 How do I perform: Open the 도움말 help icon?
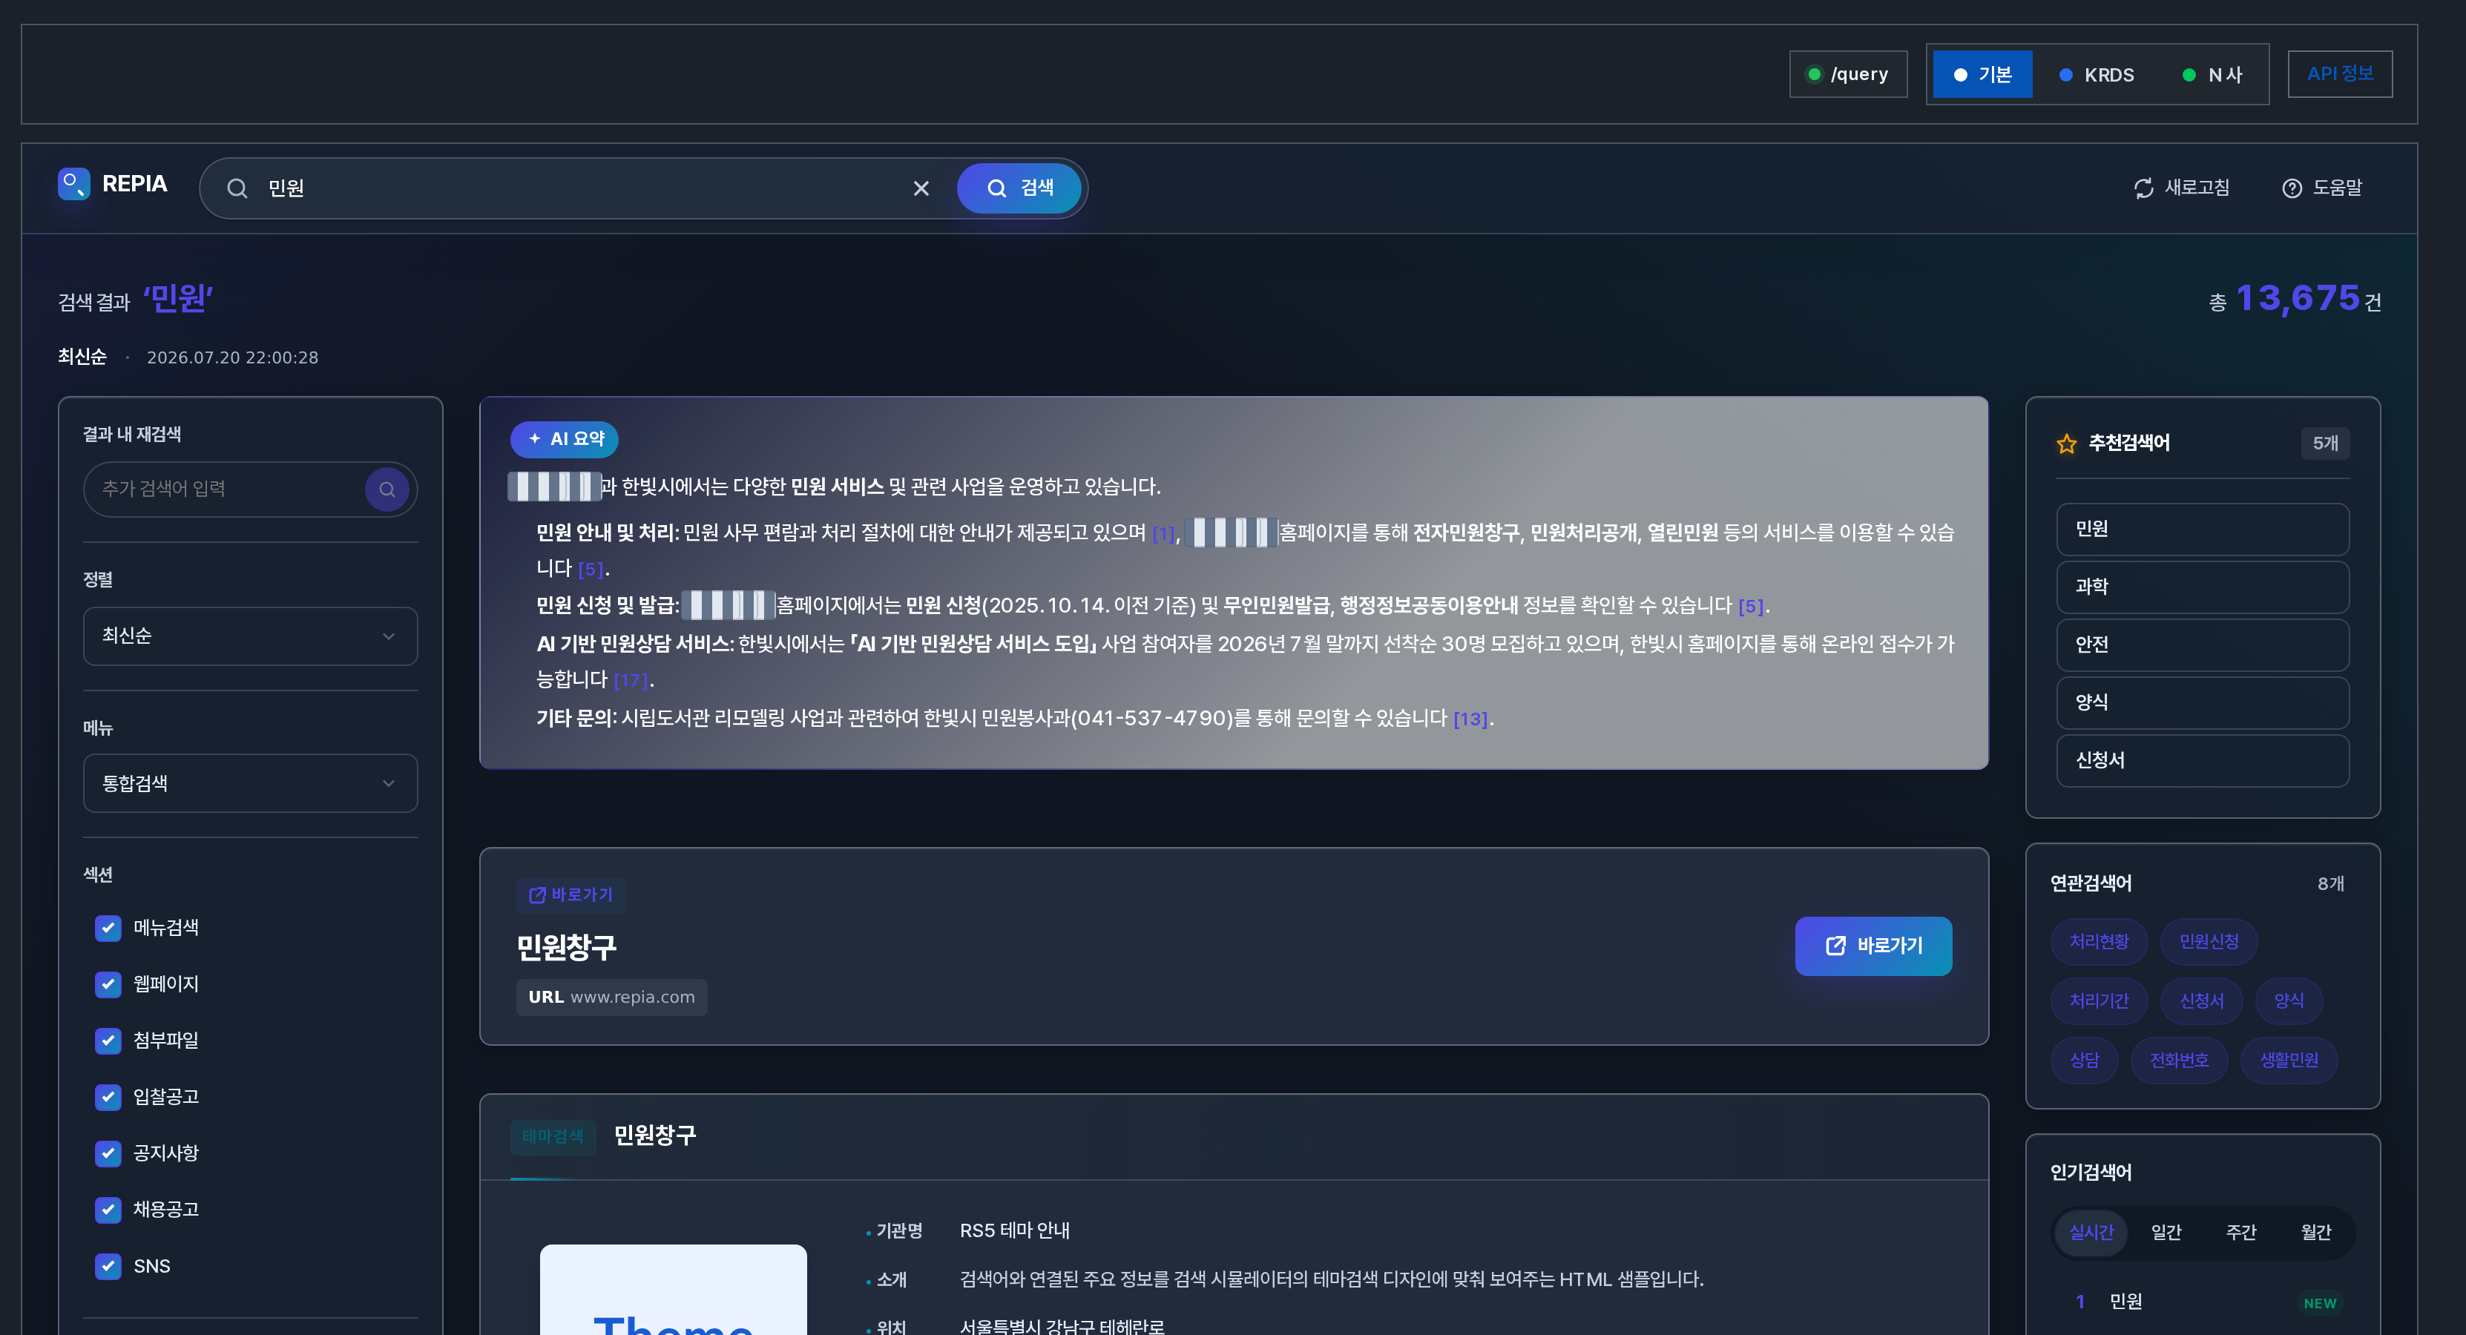(2292, 188)
